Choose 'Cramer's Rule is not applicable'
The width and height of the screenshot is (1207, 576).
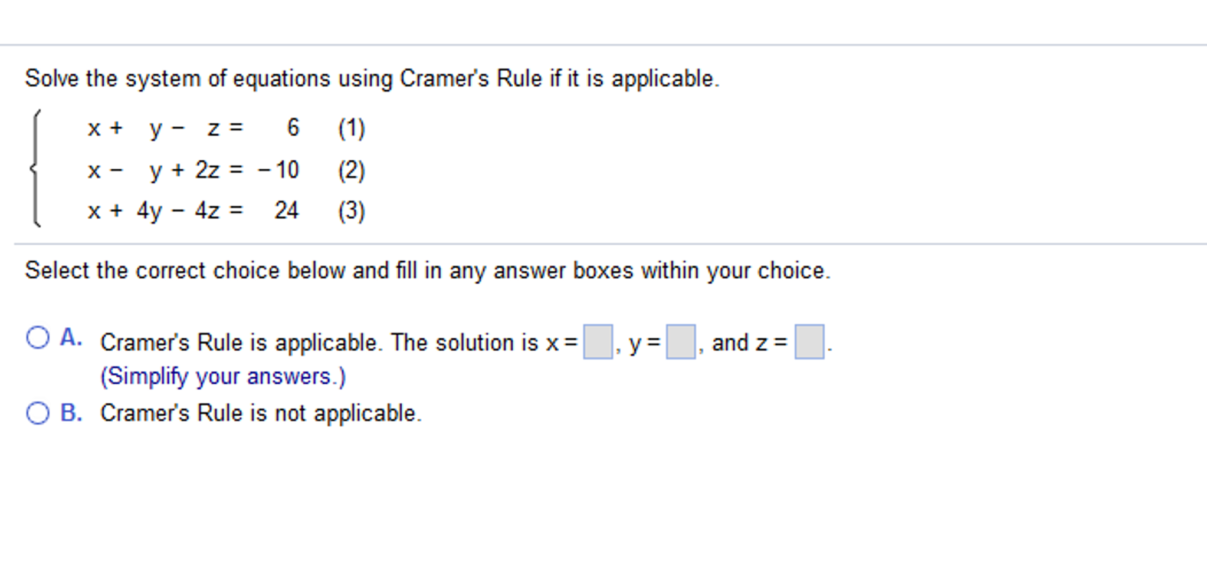point(38,413)
